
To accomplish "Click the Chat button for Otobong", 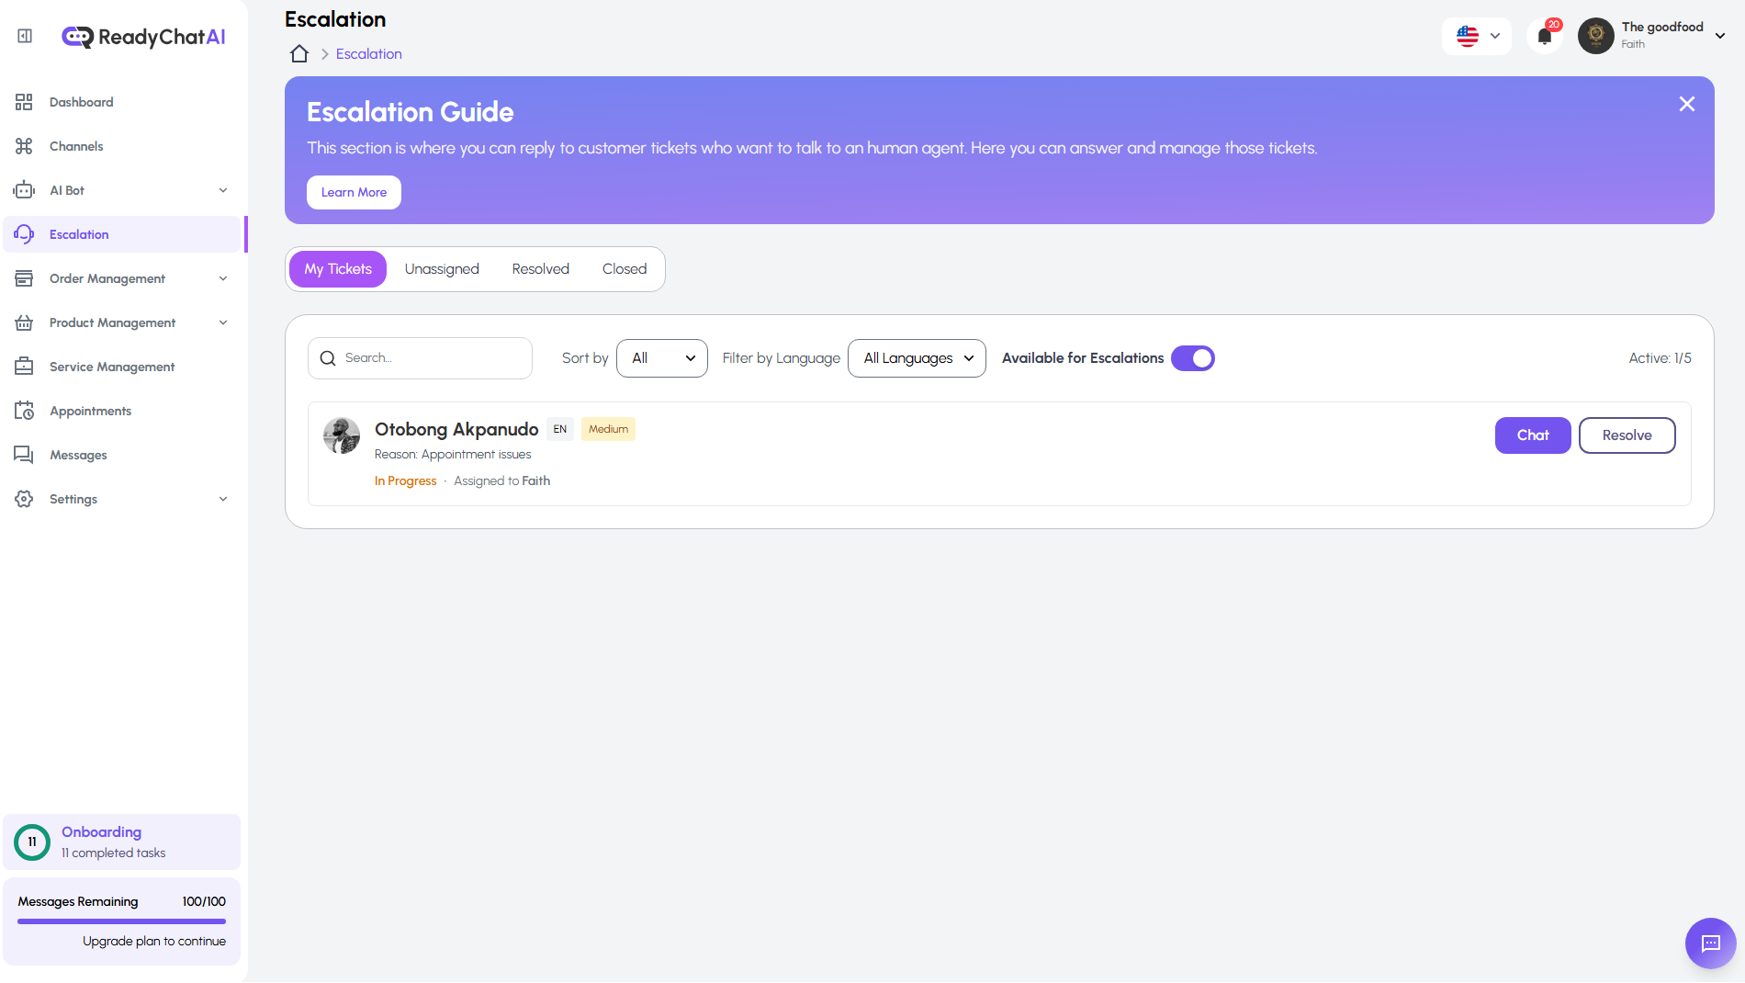I will tap(1532, 435).
